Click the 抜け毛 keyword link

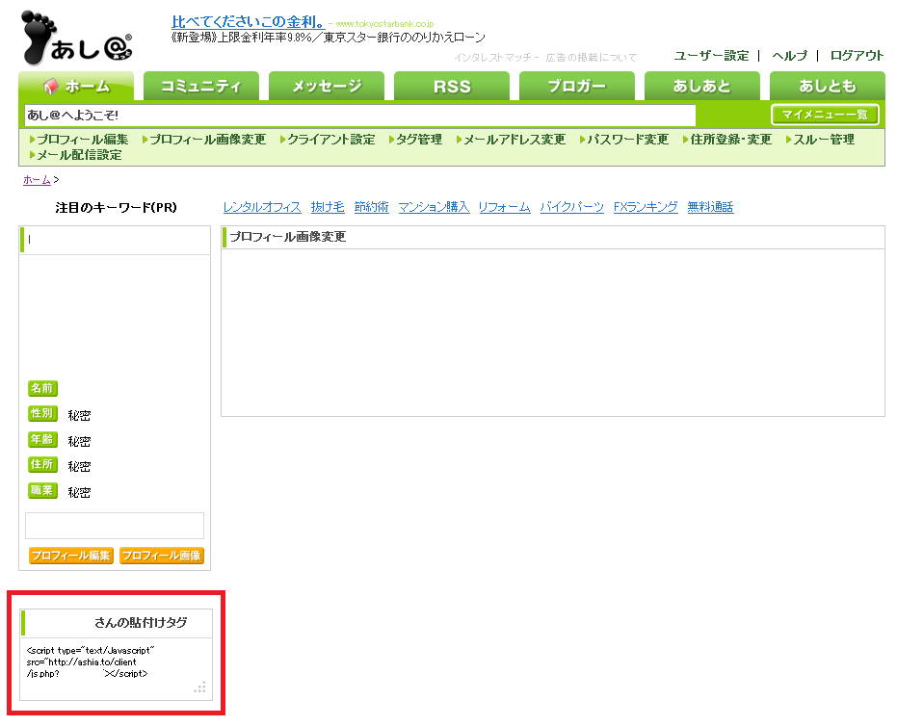[x=328, y=207]
